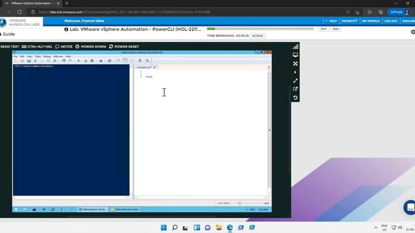Click the monitor icon in console sidebar
Image resolution: width=415 pixels, height=233 pixels.
(x=296, y=55)
